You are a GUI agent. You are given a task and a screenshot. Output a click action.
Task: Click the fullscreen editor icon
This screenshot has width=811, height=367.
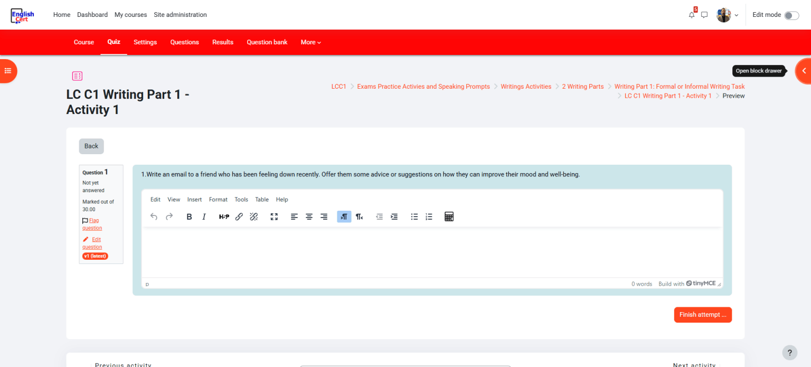(x=274, y=217)
